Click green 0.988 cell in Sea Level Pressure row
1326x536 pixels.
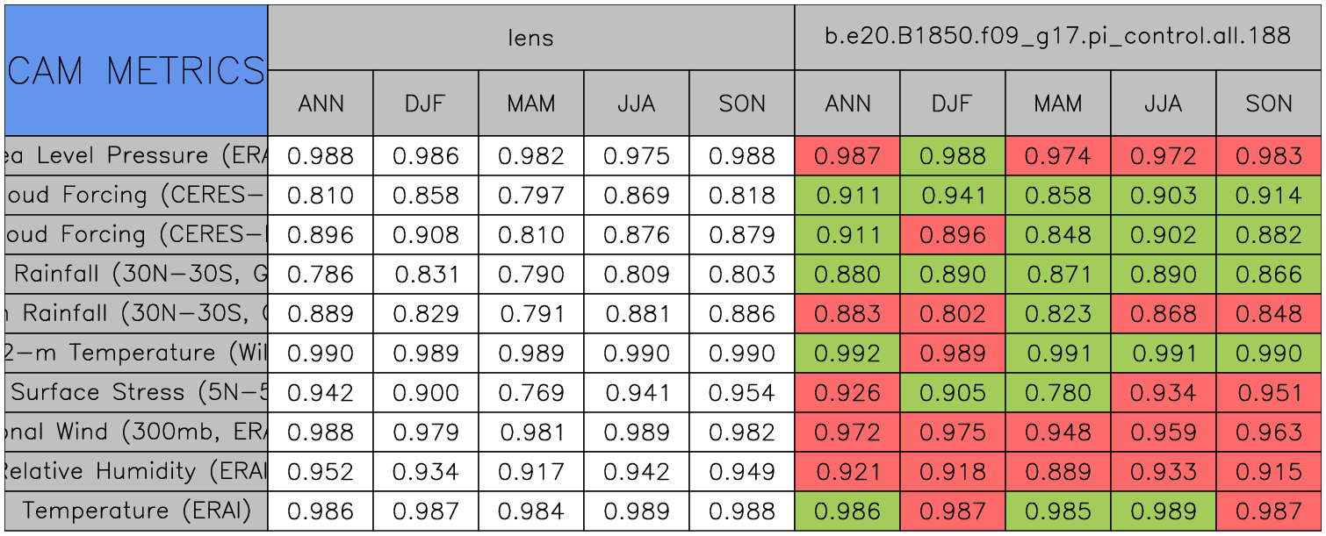[x=952, y=156]
